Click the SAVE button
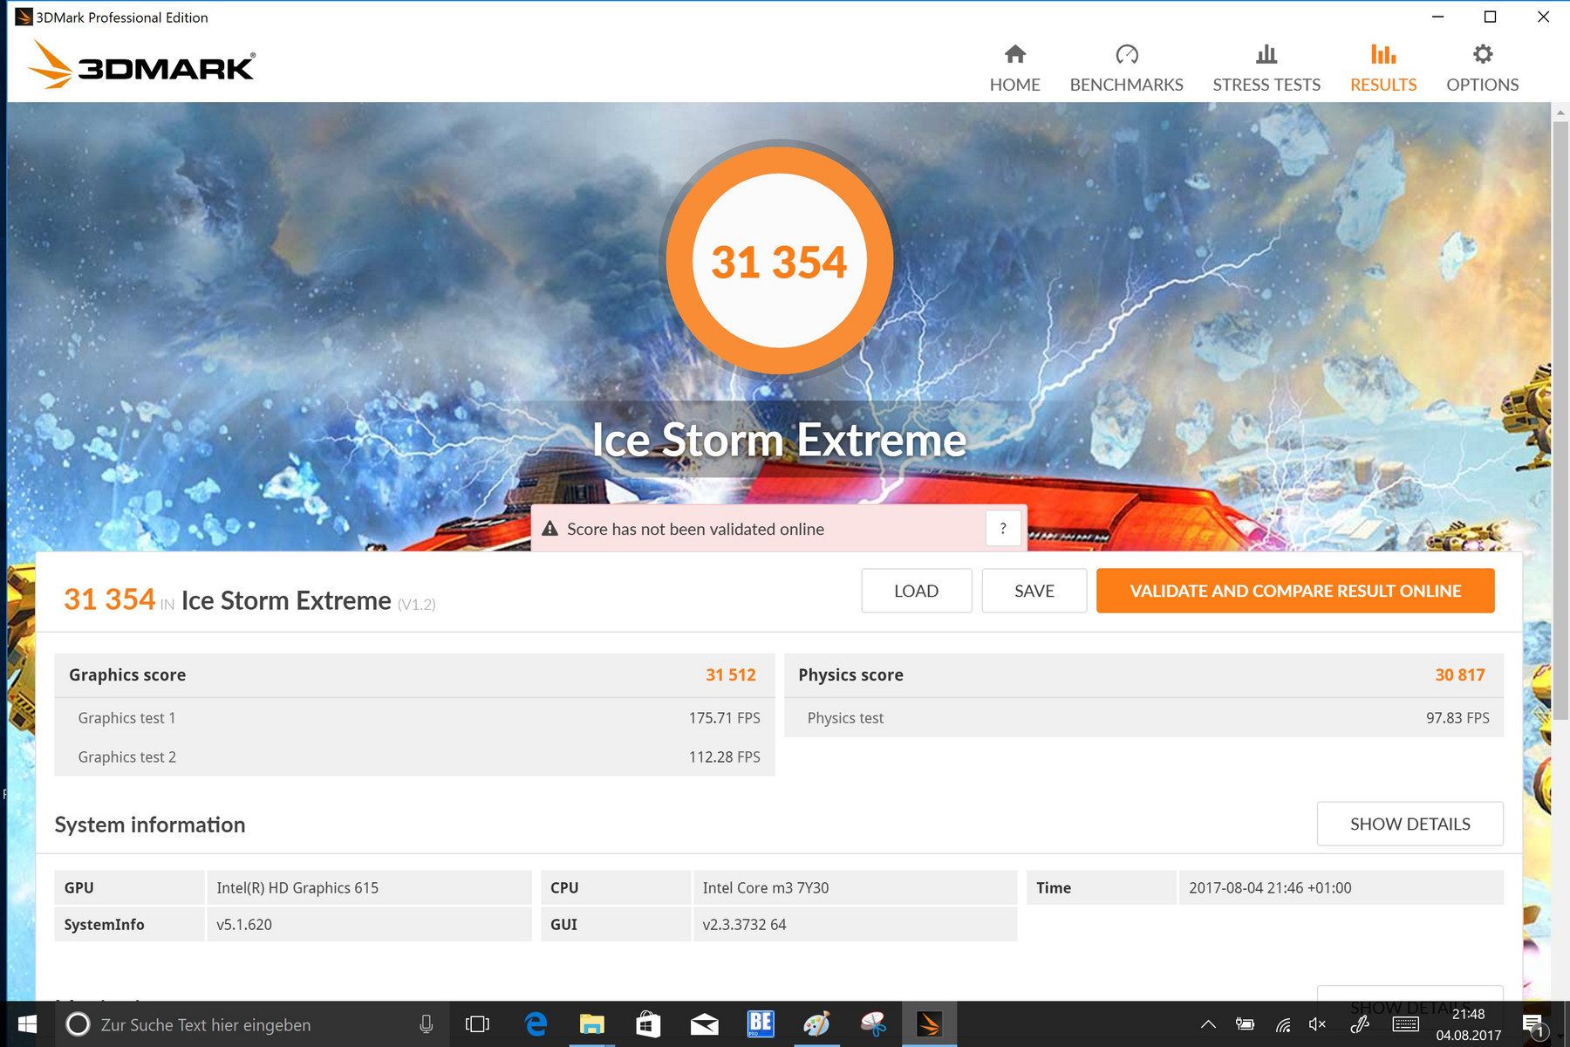The height and width of the screenshot is (1047, 1570). coord(1034,591)
